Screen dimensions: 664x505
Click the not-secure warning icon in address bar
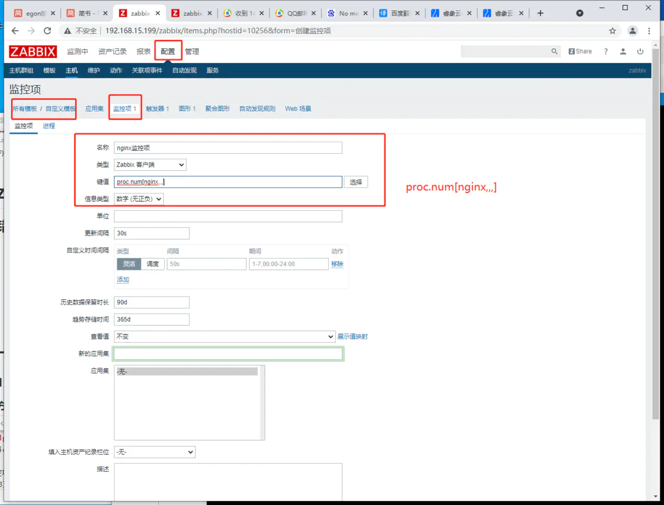click(68, 31)
